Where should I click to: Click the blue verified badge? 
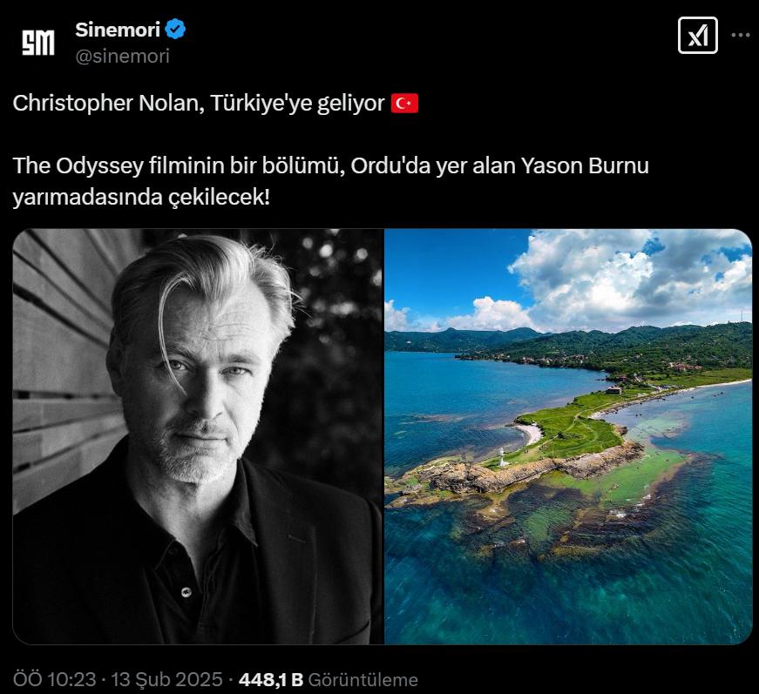(x=175, y=30)
